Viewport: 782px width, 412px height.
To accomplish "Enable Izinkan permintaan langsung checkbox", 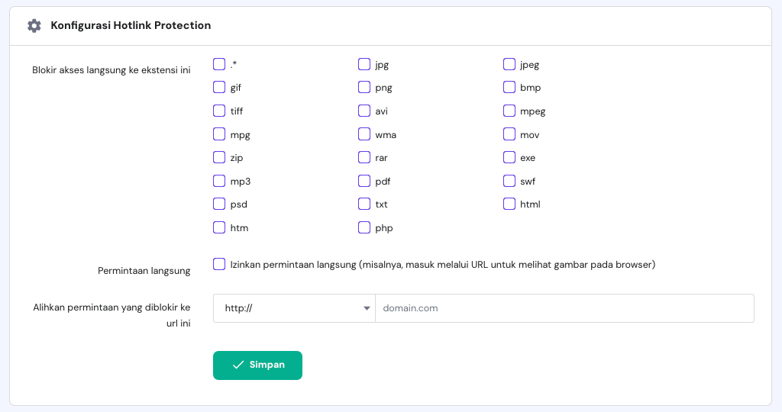I will [219, 264].
